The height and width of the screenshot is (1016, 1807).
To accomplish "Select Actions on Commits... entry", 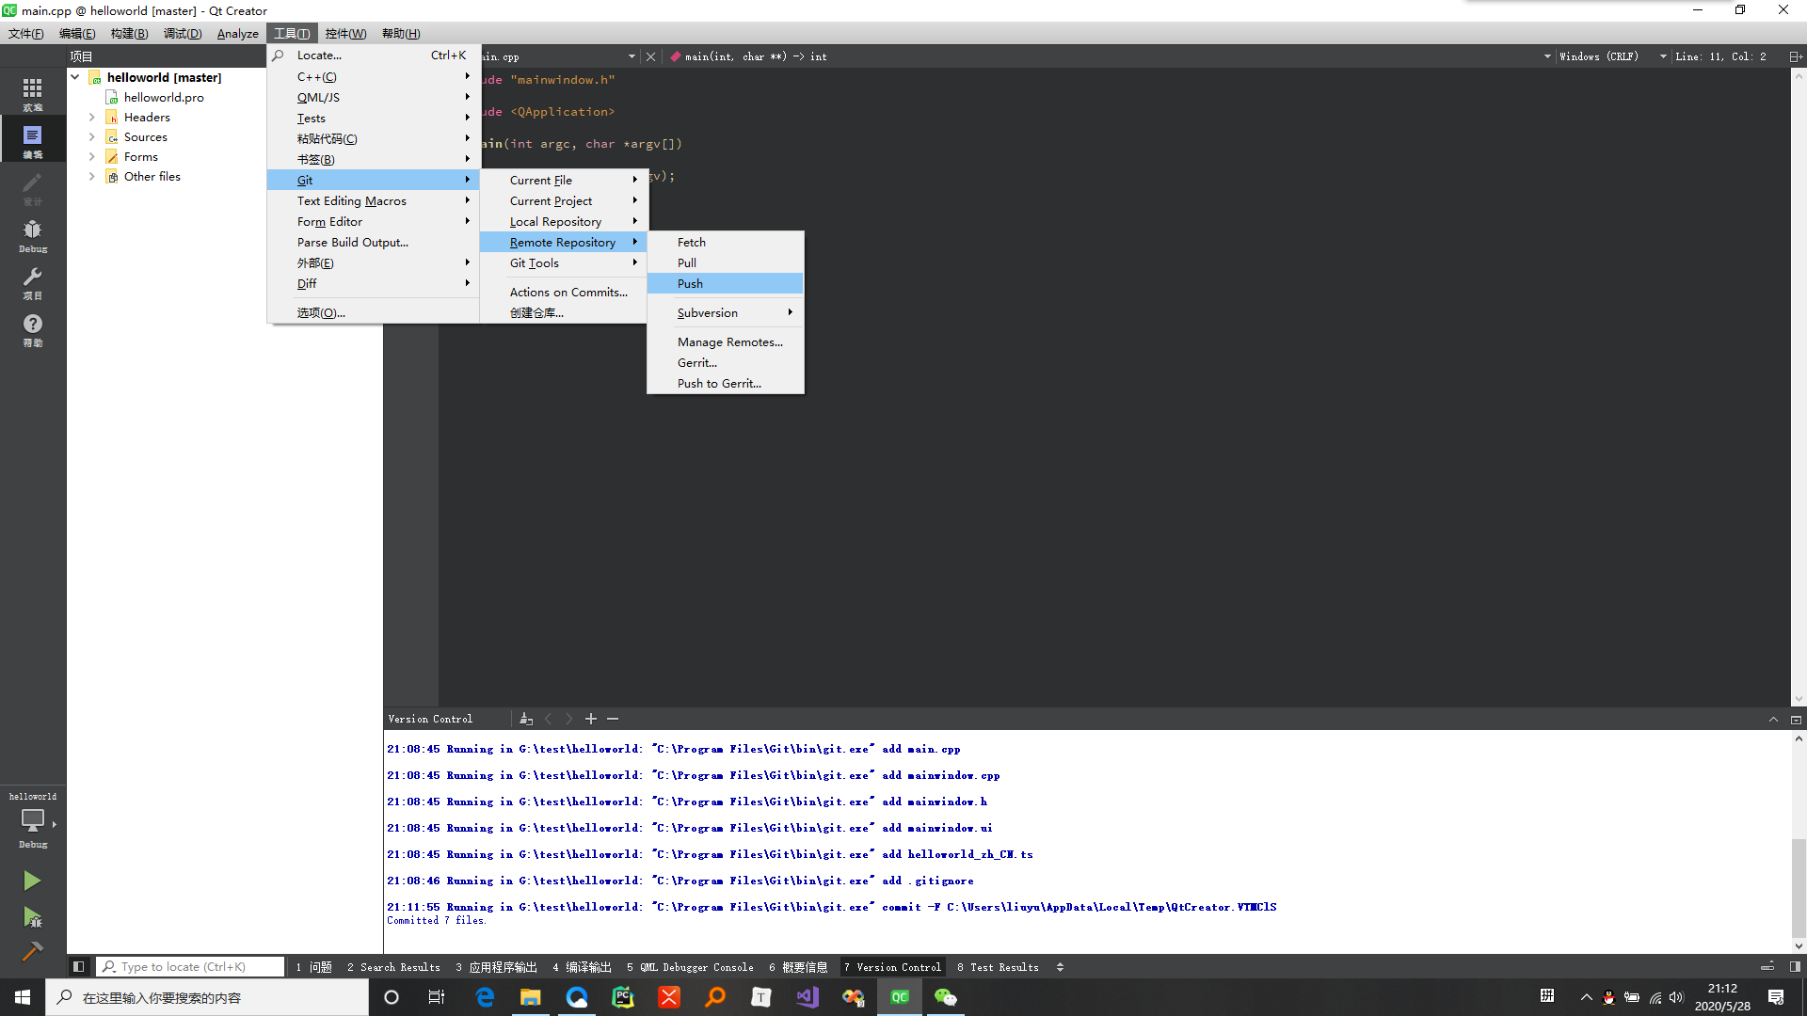I will tap(563, 292).
